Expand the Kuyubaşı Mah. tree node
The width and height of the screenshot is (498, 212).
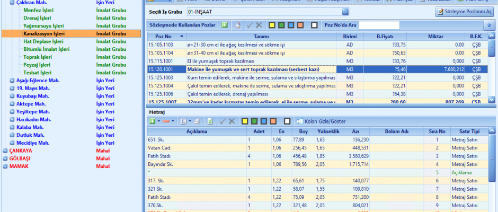tap(12, 96)
